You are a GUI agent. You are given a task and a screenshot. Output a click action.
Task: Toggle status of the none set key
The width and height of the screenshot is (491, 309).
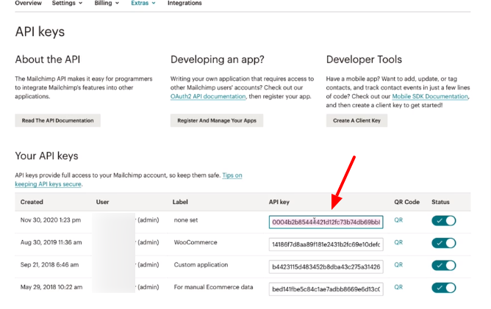pos(444,221)
